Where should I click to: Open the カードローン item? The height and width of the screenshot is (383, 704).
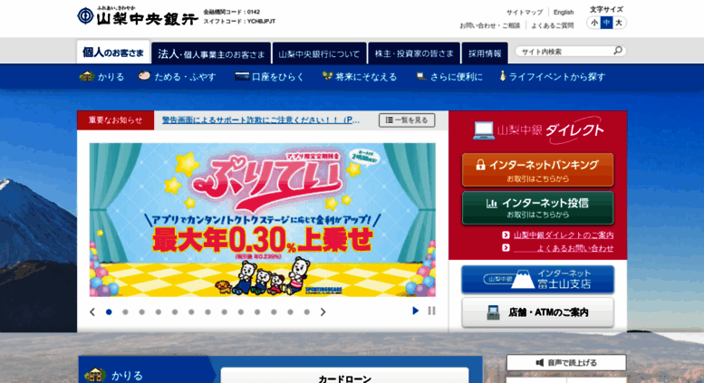pos(345,378)
